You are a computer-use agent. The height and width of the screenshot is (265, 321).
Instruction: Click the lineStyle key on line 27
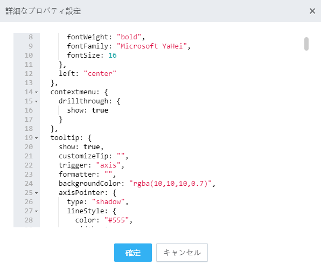tap(86, 211)
